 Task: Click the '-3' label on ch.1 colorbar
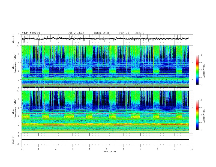201,55
